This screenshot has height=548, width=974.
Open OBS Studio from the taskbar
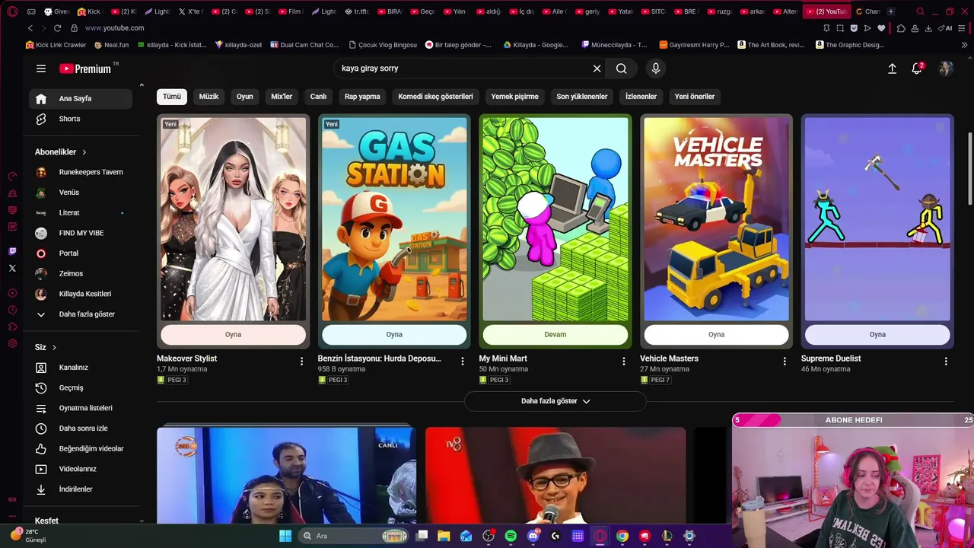click(x=489, y=536)
